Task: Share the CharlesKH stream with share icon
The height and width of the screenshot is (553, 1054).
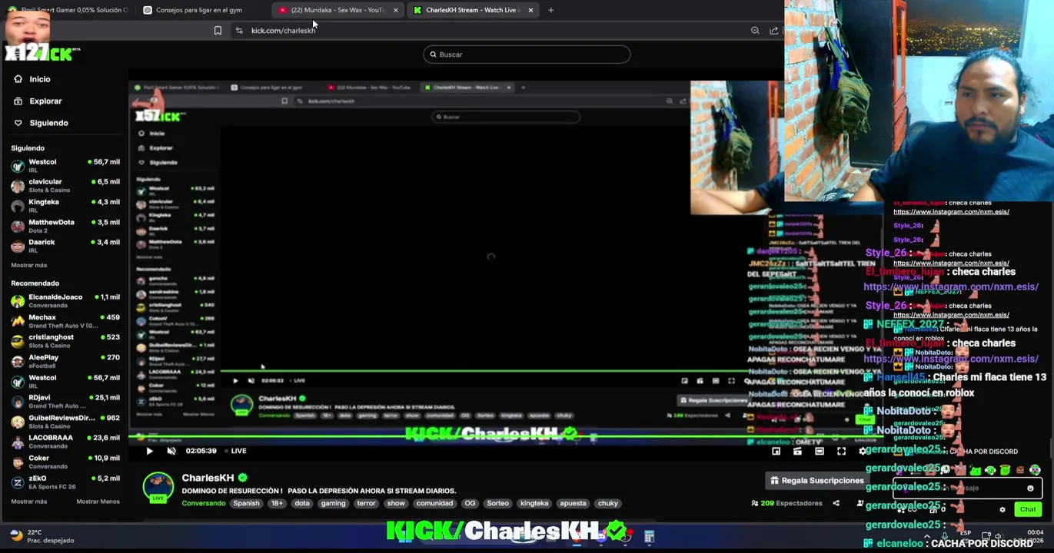Action: point(836,503)
